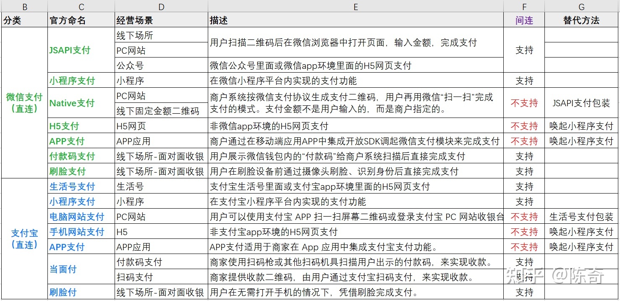Click description 非微信app环境的H5网页支付

(356, 126)
